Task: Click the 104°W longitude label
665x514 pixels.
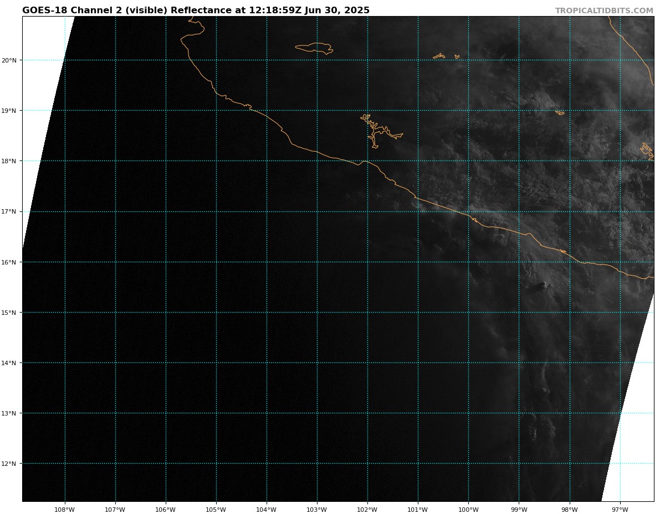Action: (x=267, y=510)
